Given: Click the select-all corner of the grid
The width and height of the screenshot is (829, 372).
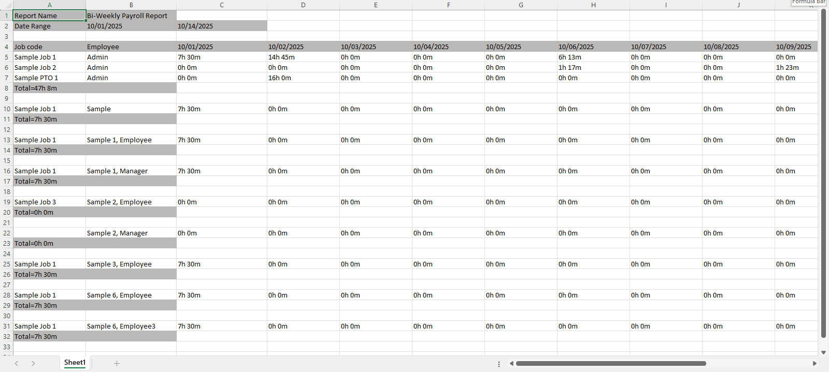Looking at the screenshot, I should (x=6, y=5).
